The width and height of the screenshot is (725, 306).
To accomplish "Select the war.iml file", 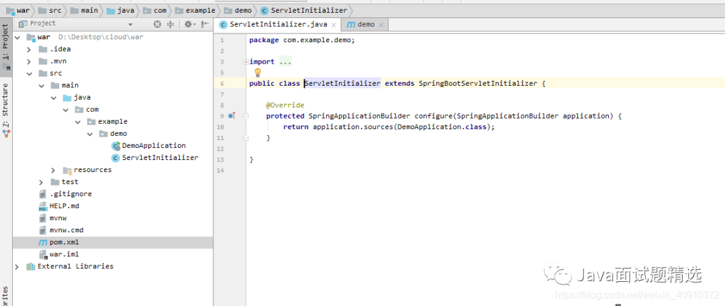I will tap(64, 254).
